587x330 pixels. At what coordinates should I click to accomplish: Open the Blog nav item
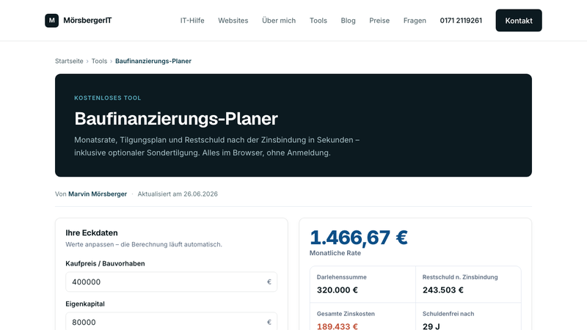[x=348, y=21]
